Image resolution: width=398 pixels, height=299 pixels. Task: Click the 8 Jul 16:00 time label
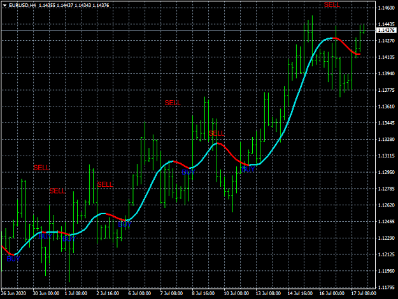click(203, 293)
